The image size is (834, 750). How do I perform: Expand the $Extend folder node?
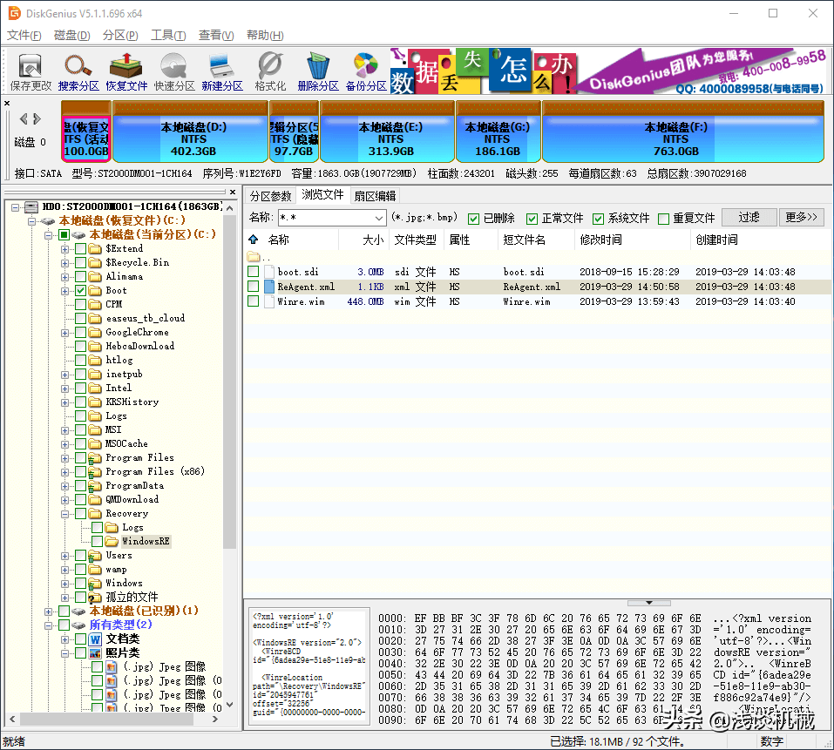tap(64, 249)
